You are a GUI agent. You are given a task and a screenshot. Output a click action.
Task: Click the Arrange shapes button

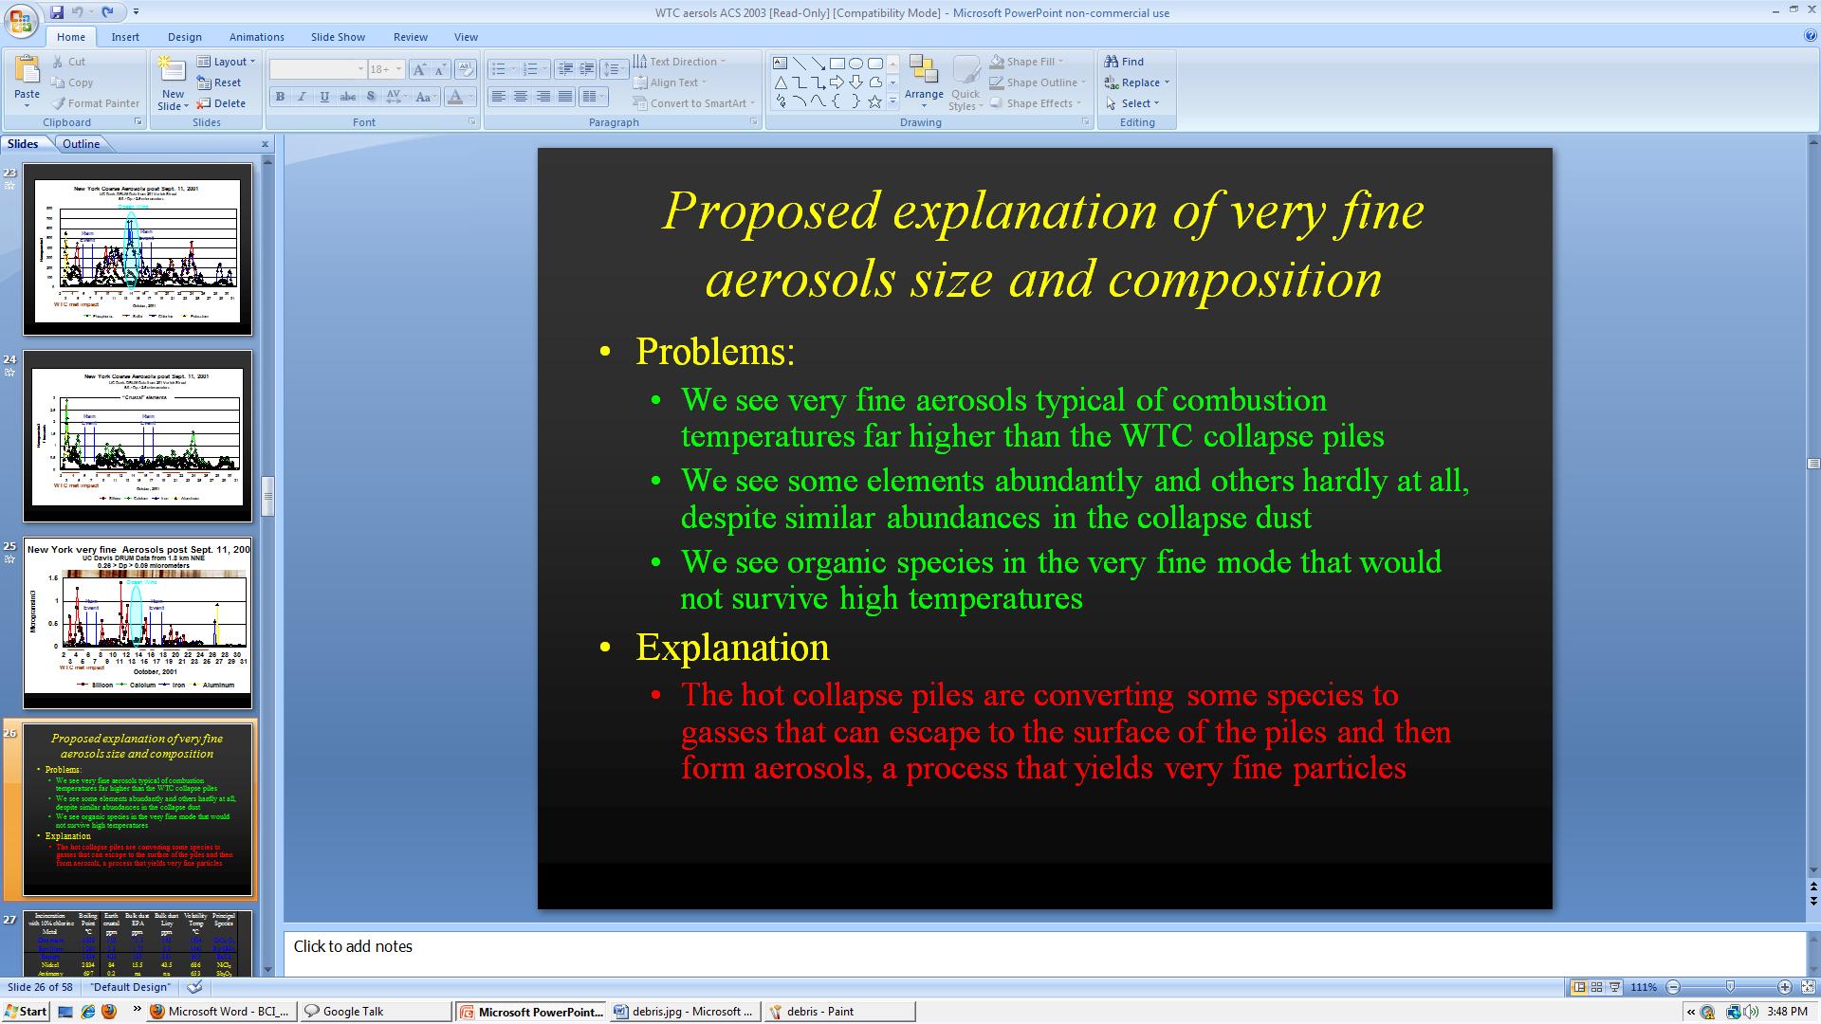point(923,79)
